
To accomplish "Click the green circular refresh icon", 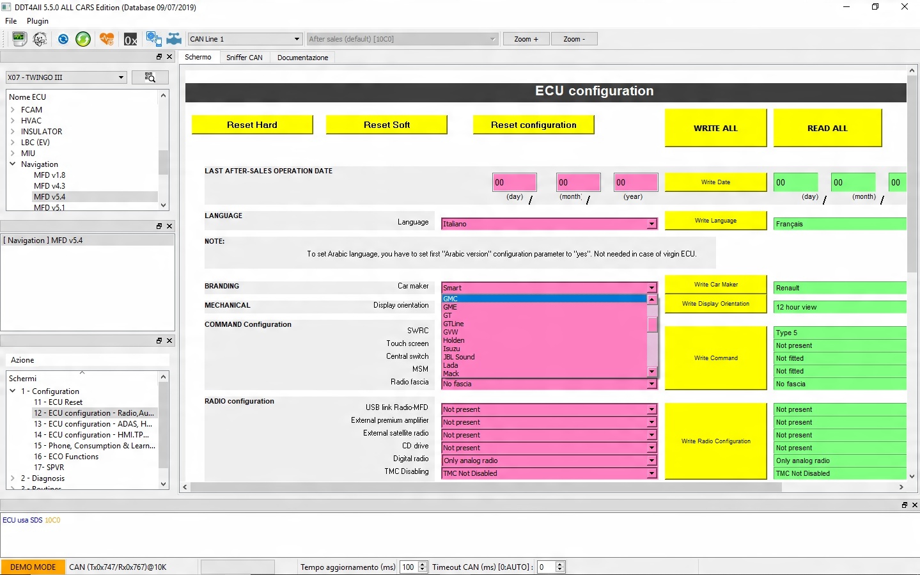I will tap(83, 39).
